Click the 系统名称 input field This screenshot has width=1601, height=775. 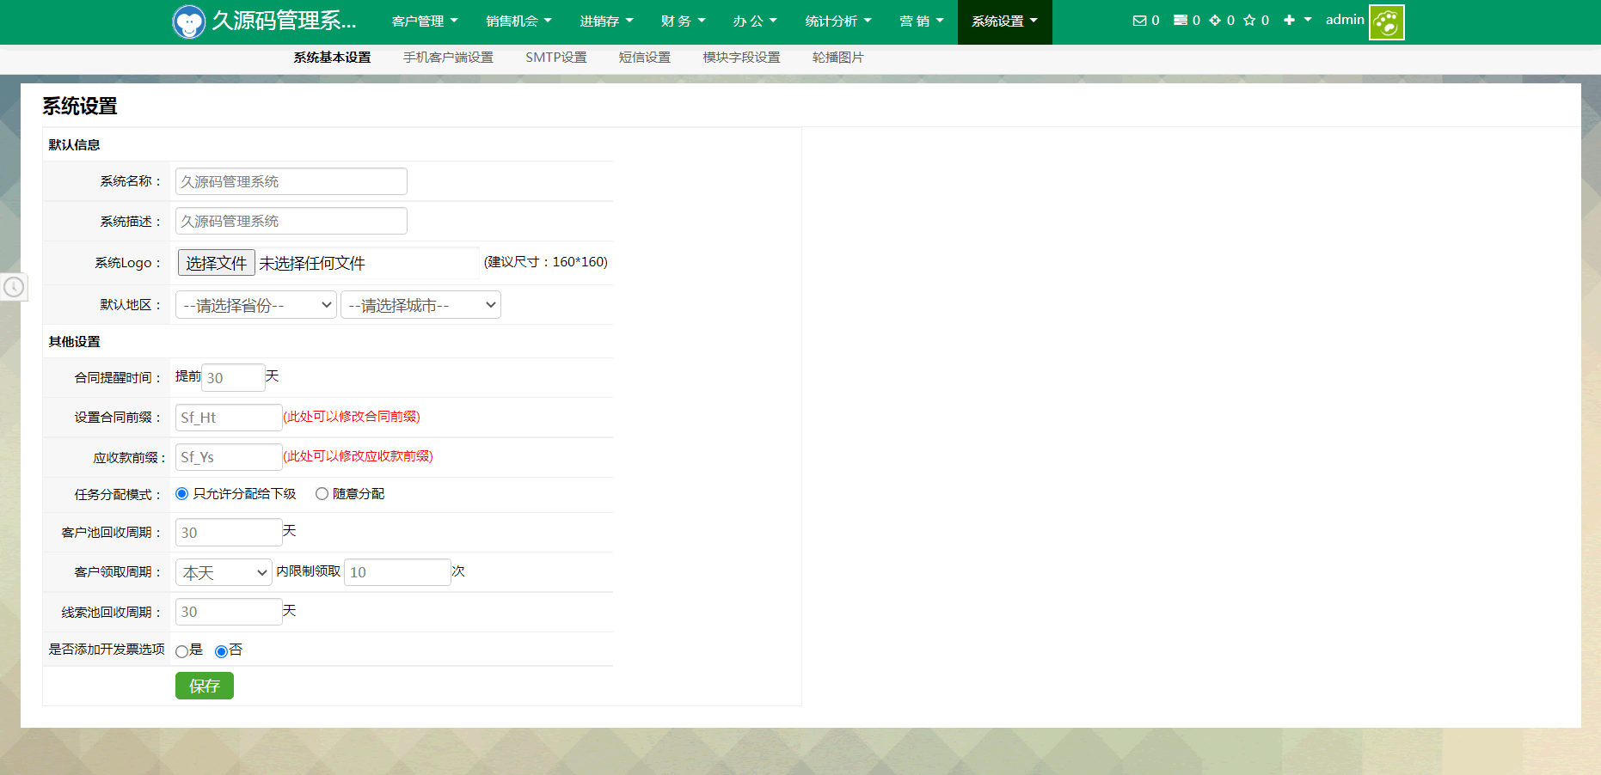coord(291,181)
